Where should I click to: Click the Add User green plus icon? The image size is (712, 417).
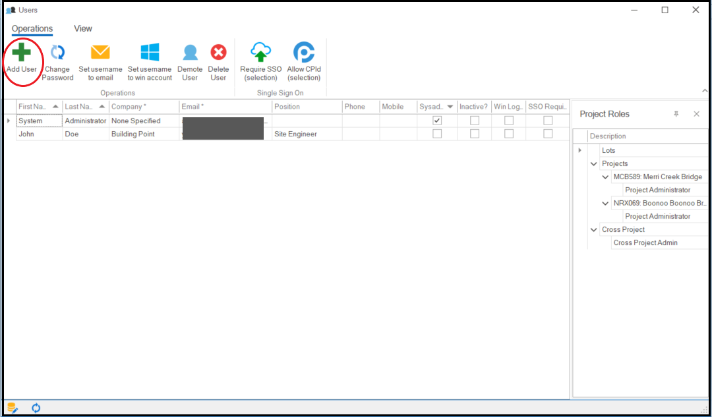coord(22,53)
